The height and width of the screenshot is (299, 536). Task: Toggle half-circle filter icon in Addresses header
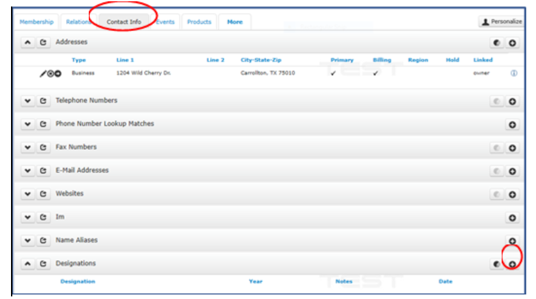pyautogui.click(x=497, y=43)
